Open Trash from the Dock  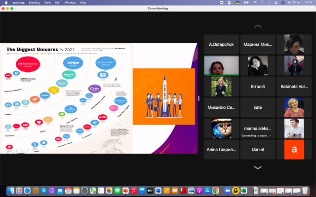pos(305,190)
